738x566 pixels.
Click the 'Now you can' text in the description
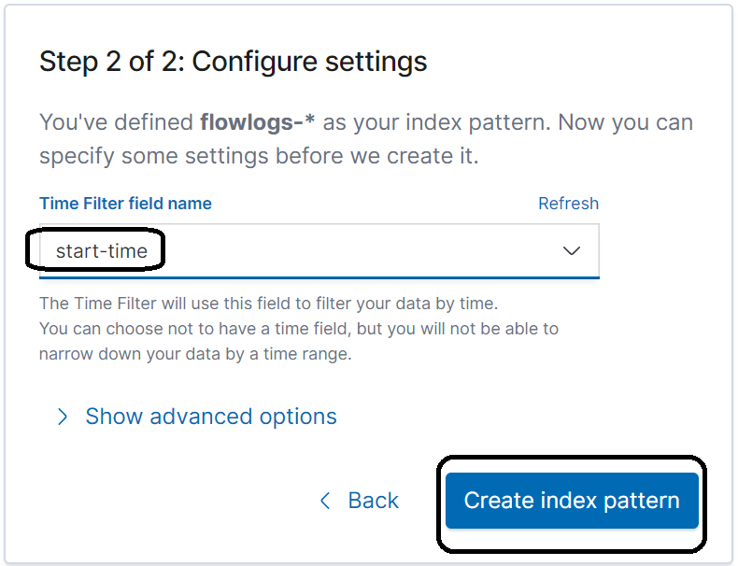(626, 122)
